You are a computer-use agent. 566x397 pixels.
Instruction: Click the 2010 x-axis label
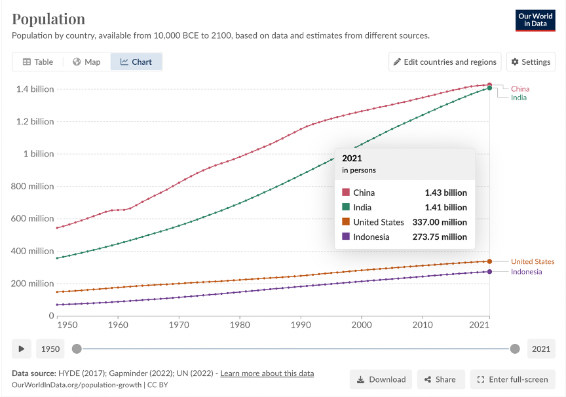pos(423,325)
